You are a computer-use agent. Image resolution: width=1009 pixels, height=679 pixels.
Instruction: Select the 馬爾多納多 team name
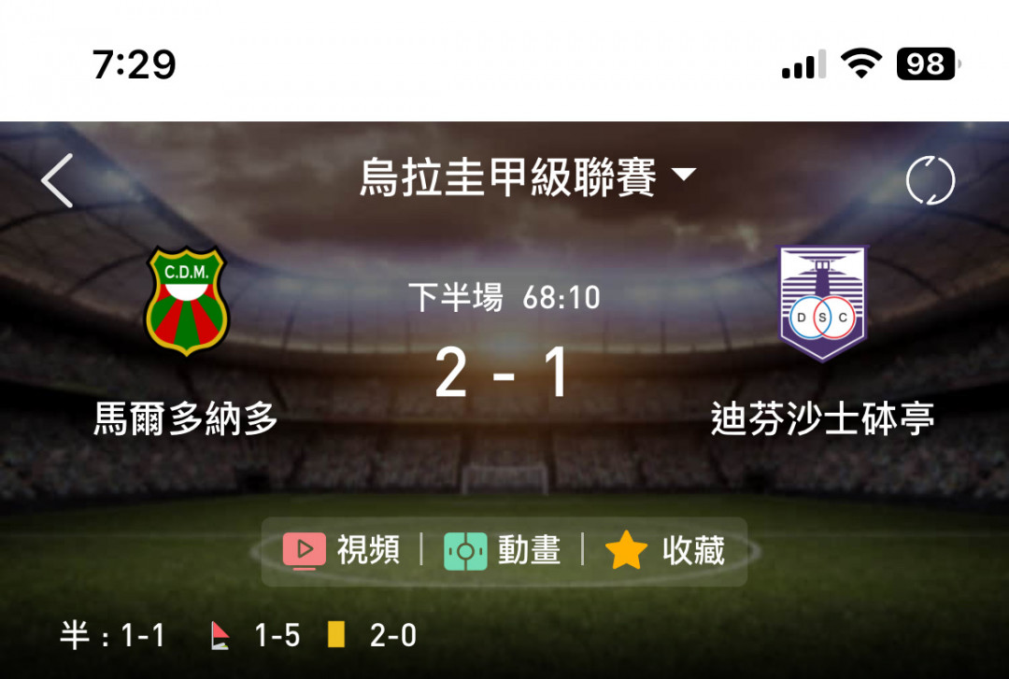coord(185,419)
